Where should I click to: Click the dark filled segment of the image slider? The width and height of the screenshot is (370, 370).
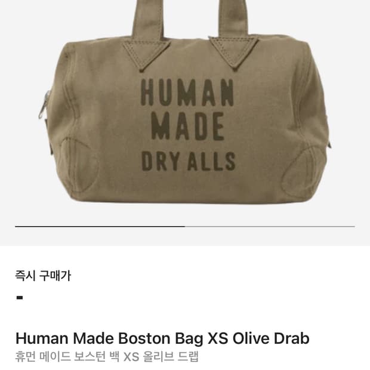[x=100, y=226]
